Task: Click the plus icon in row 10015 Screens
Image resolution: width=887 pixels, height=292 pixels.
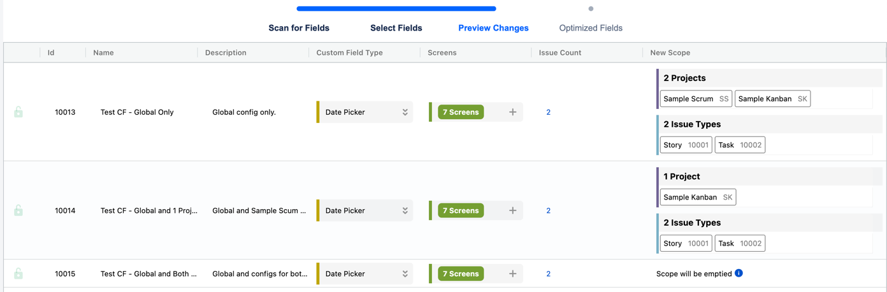Action: point(512,274)
